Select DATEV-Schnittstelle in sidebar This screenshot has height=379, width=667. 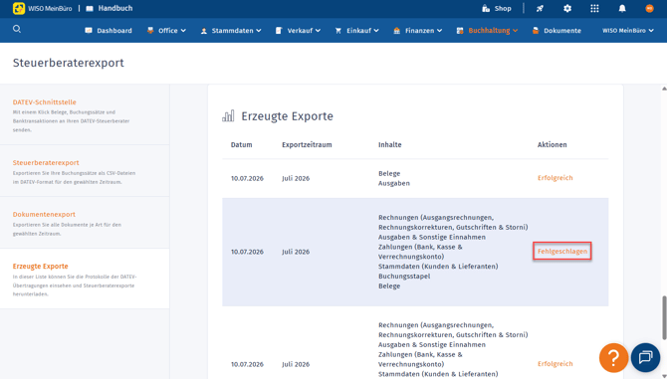coord(44,102)
